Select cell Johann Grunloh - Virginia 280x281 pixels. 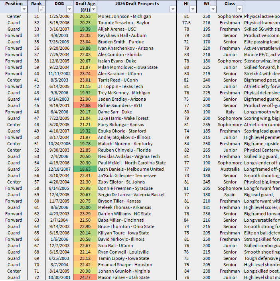pos(137,271)
